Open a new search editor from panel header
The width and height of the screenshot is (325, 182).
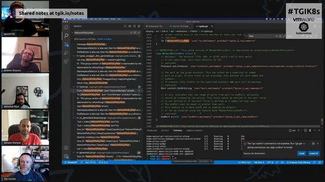134,26
